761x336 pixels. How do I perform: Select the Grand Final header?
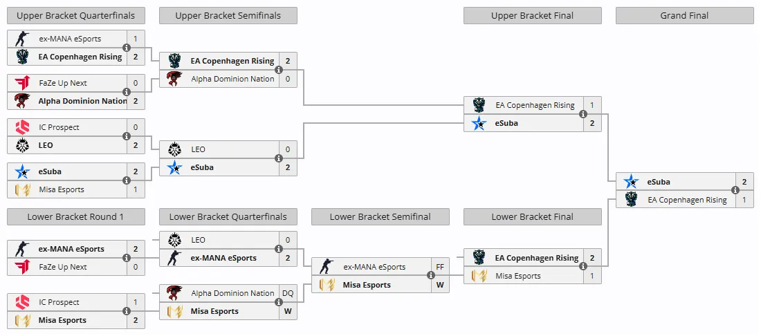point(684,15)
